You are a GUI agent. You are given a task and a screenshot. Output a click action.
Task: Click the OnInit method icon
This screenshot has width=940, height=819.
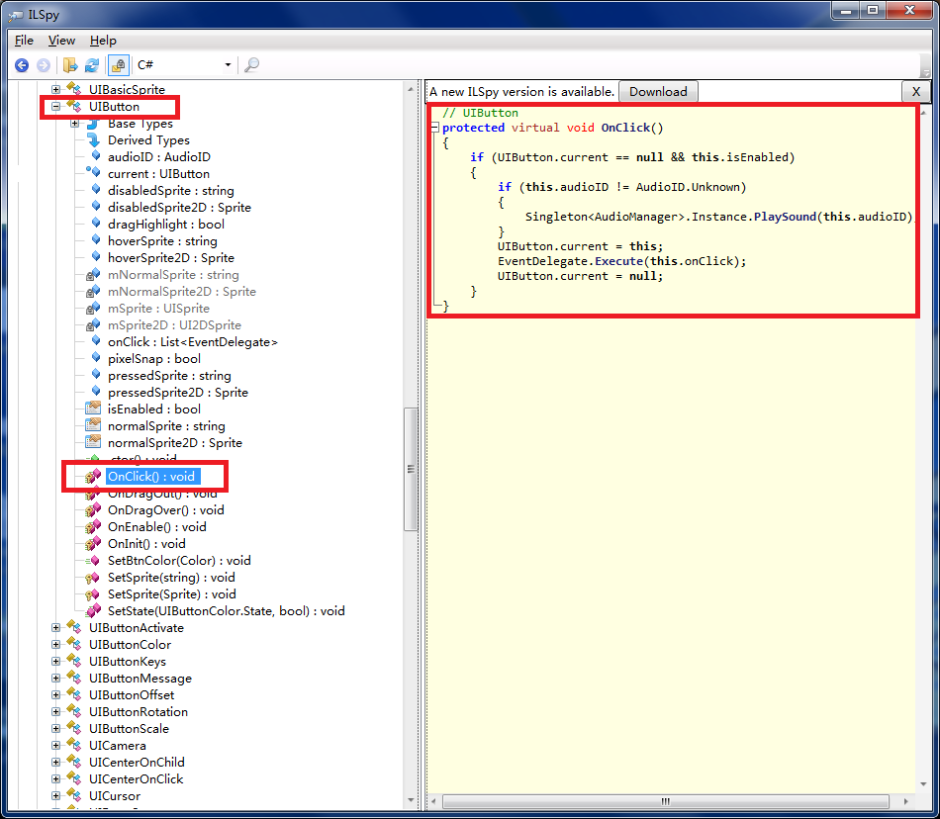(x=93, y=543)
